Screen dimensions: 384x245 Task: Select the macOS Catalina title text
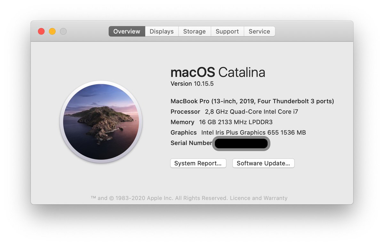pyautogui.click(x=218, y=73)
